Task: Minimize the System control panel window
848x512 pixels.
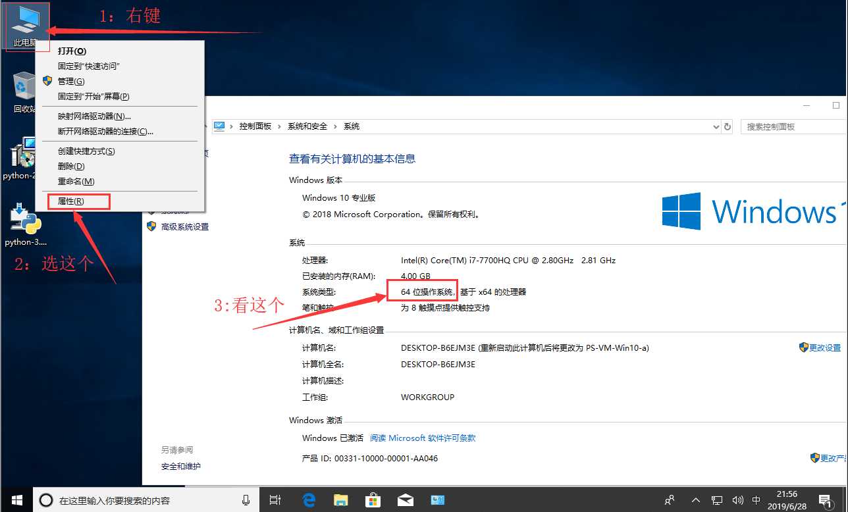Action: pos(807,105)
